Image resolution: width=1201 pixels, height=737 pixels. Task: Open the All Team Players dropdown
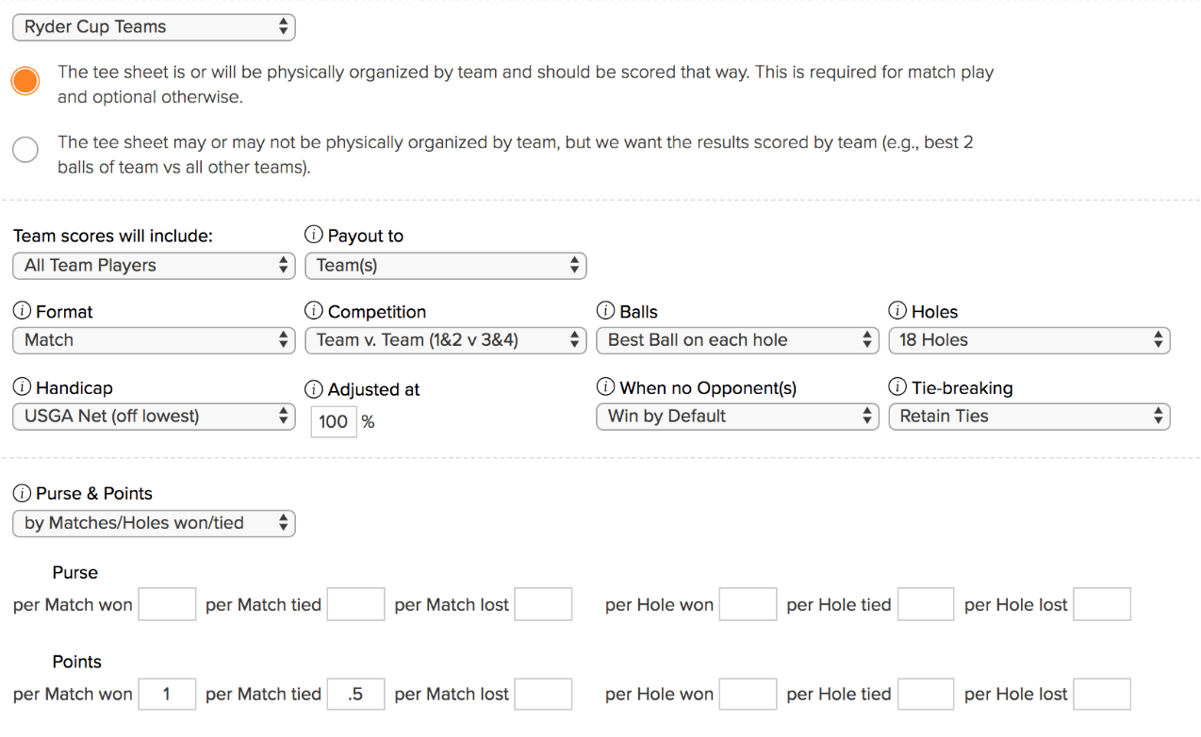154,266
